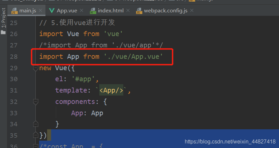Click 'App: App' on line 33
This screenshot has height=148, width=279.
pos(87,113)
